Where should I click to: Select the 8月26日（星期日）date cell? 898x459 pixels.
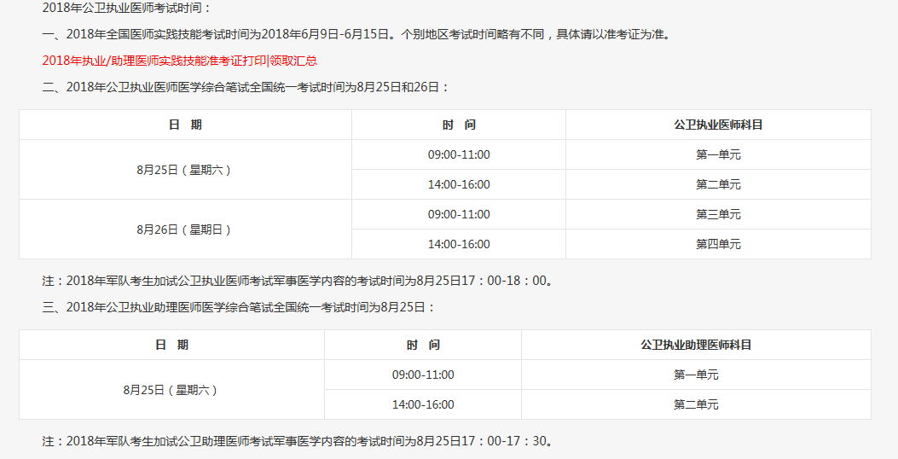(x=185, y=229)
